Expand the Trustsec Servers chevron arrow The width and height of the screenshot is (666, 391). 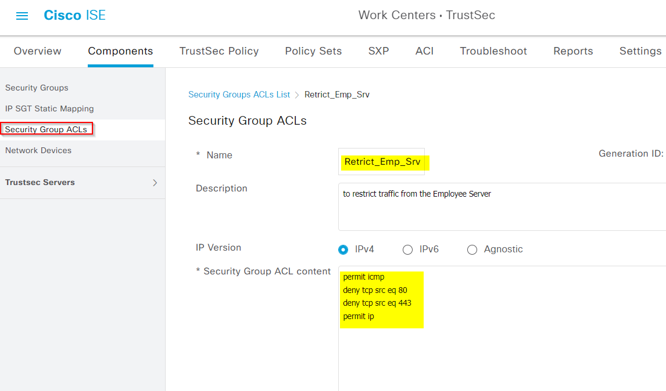pyautogui.click(x=155, y=183)
